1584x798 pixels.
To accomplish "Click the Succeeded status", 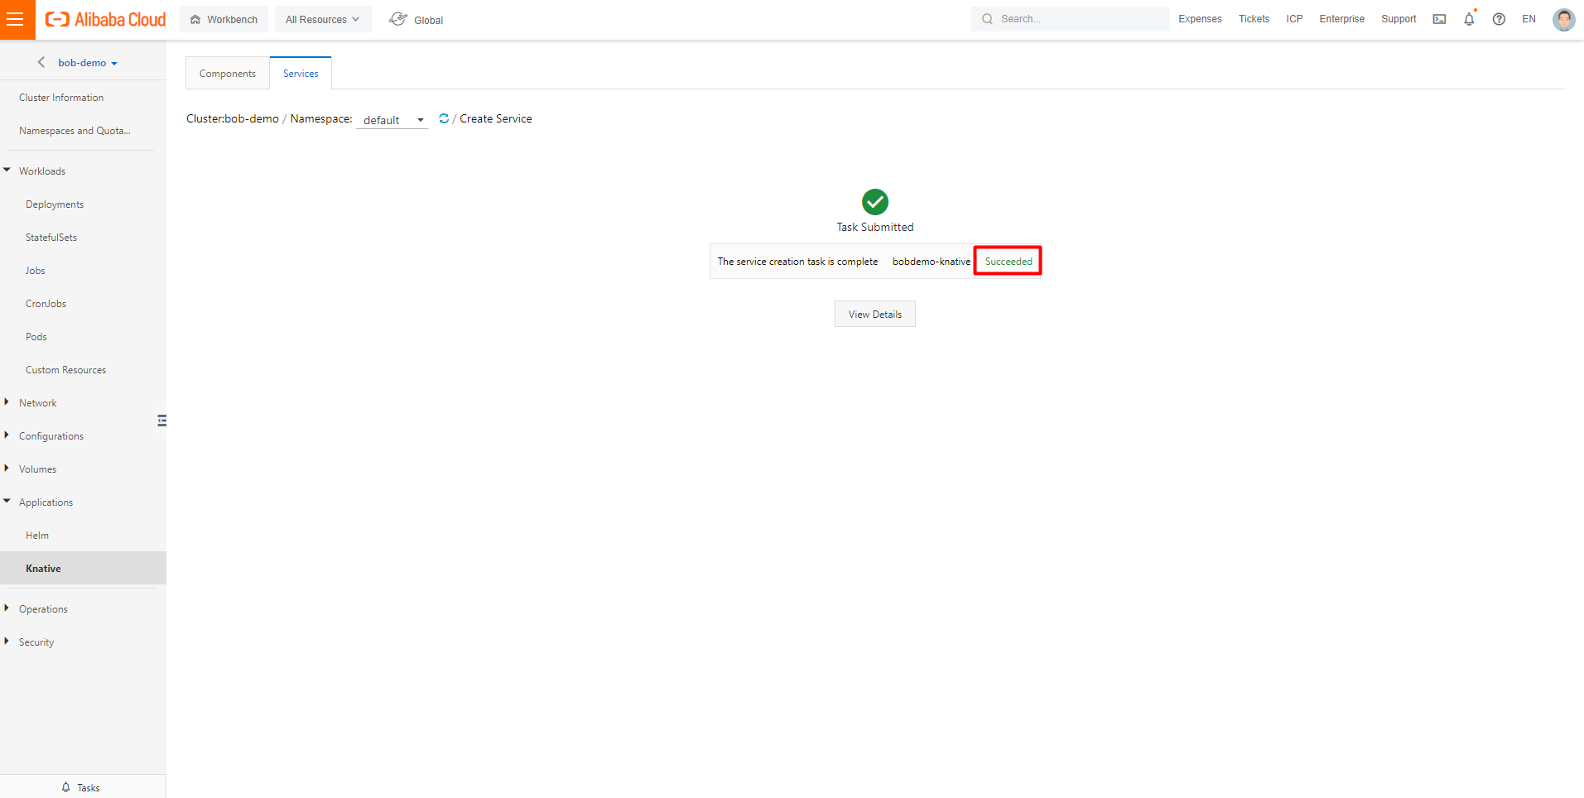I will click(1009, 261).
